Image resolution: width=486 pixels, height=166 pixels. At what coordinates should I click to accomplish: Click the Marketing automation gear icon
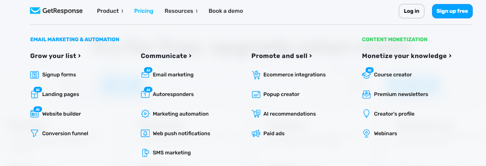pyautogui.click(x=145, y=114)
